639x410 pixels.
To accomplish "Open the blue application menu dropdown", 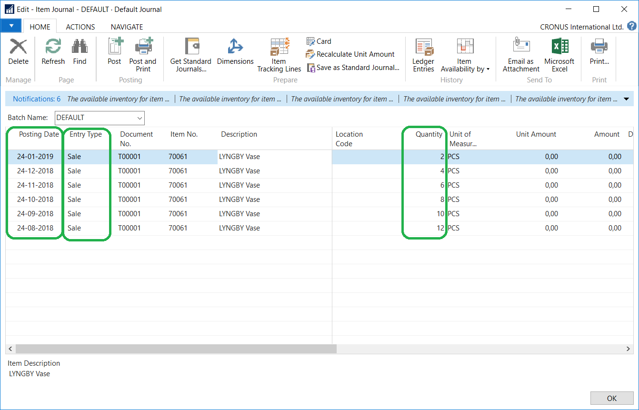I will tap(11, 26).
